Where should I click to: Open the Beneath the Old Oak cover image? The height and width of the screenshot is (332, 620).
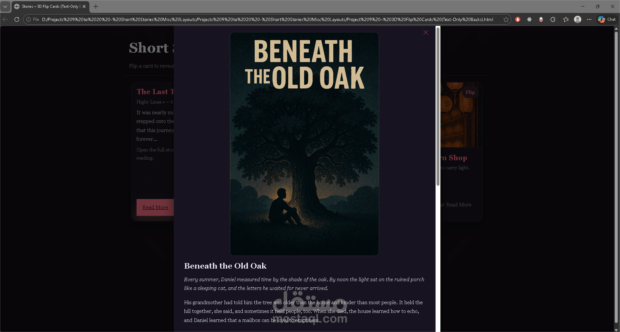pos(304,144)
